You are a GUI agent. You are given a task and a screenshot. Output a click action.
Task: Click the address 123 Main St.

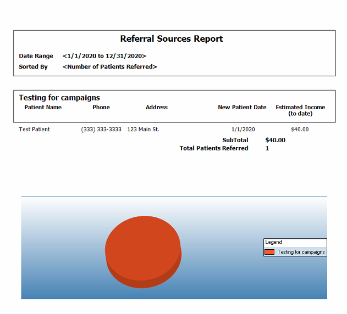(143, 130)
